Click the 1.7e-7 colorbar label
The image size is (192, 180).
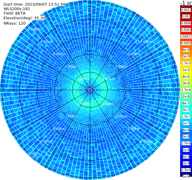click(186, 117)
